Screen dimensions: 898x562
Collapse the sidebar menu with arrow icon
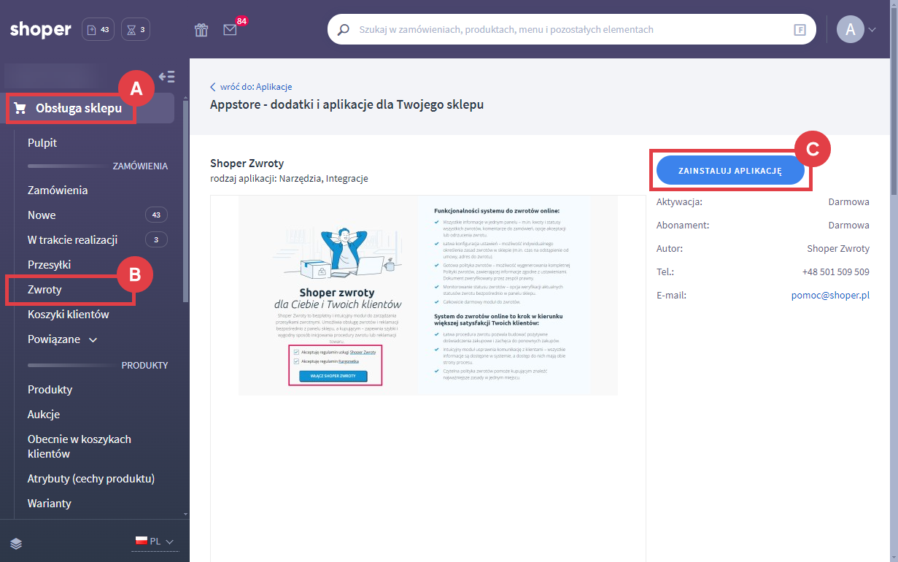tap(166, 77)
